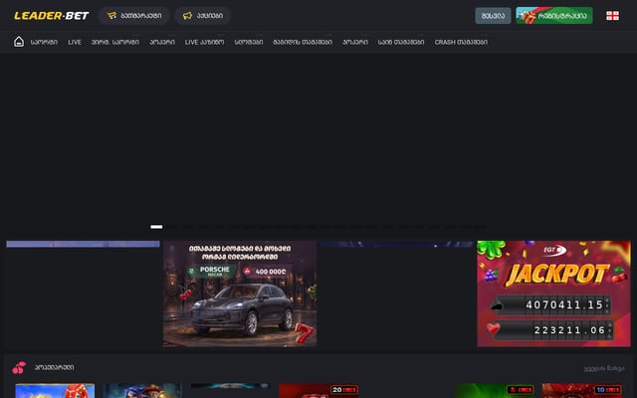This screenshot has height=398, width=637.
Task: Open the მაგიდის თამაშები table games tab
Action: 303,42
